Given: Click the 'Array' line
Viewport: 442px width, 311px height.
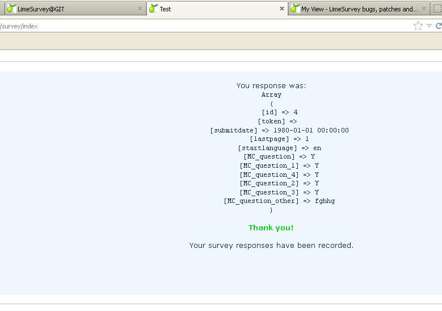Looking at the screenshot, I should pos(271,94).
